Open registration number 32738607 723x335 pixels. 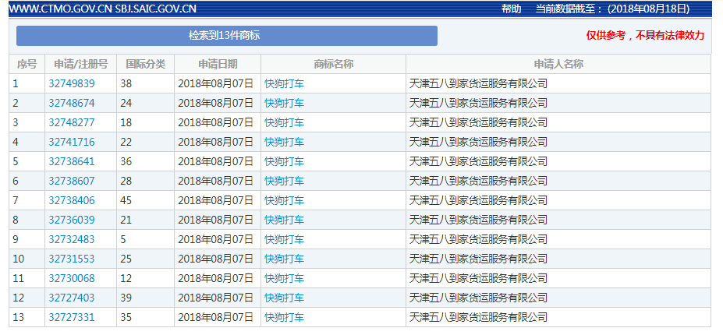click(x=72, y=181)
